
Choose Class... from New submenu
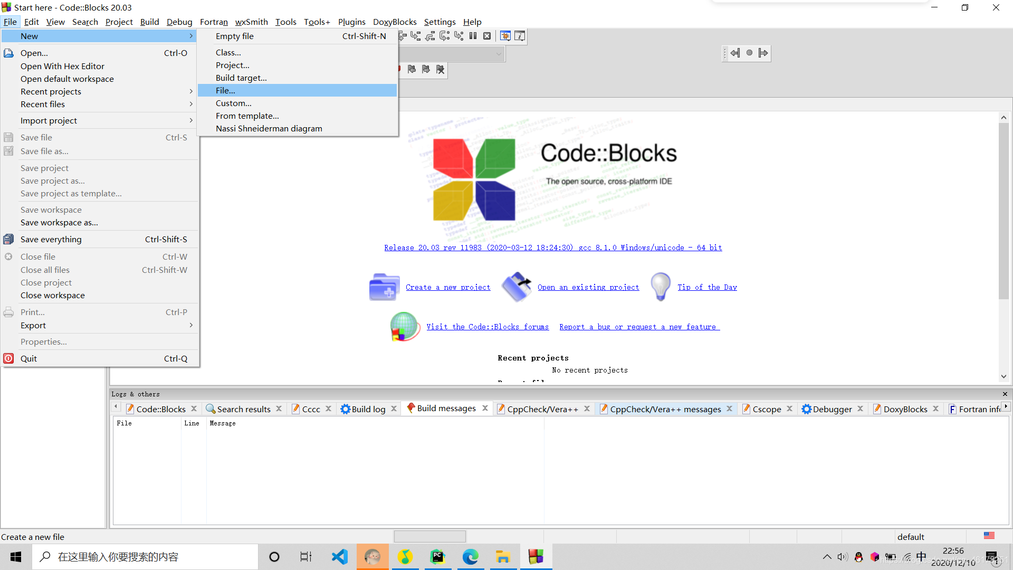tap(297, 52)
